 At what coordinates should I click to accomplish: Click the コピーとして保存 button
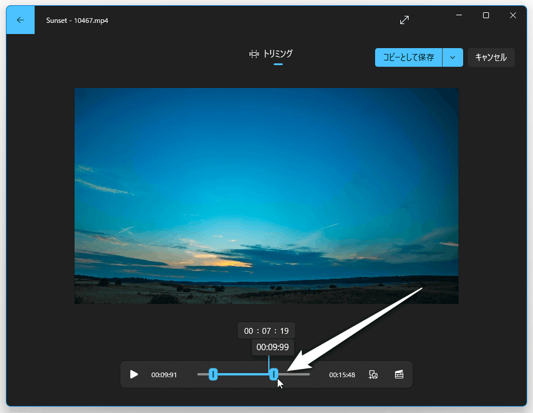click(409, 57)
